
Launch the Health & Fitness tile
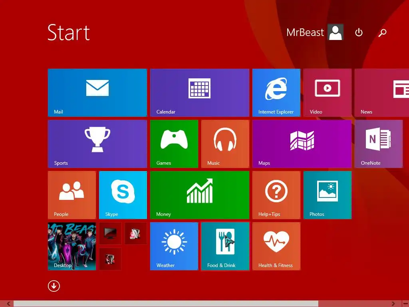pyautogui.click(x=276, y=246)
